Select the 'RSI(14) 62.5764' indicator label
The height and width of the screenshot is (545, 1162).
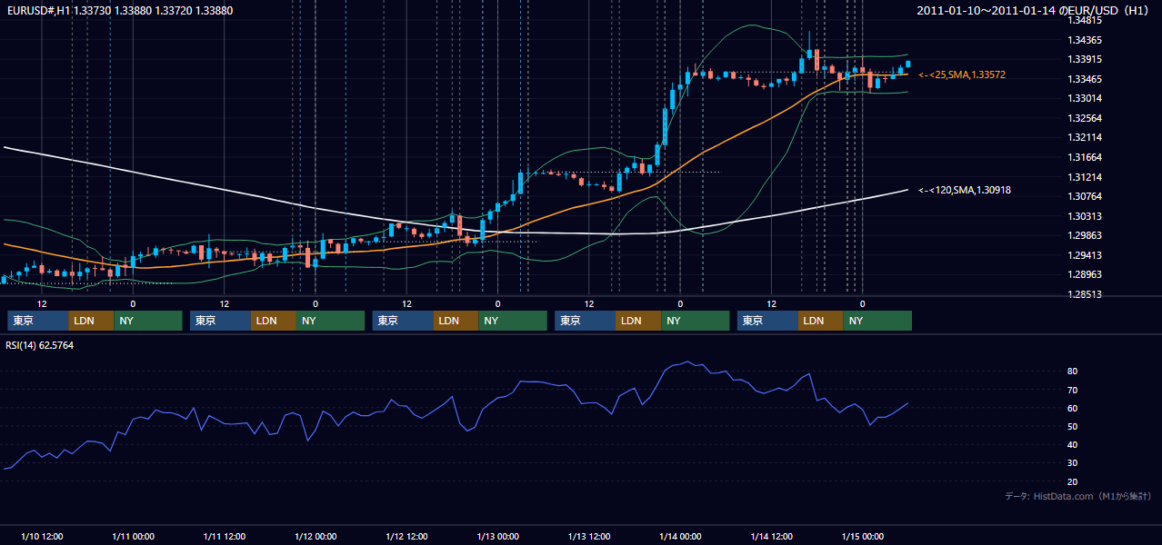coord(40,345)
